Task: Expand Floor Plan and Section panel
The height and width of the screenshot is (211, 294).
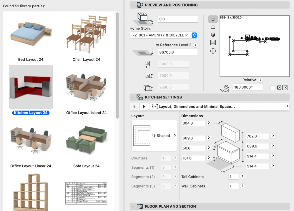Action: click(x=133, y=206)
